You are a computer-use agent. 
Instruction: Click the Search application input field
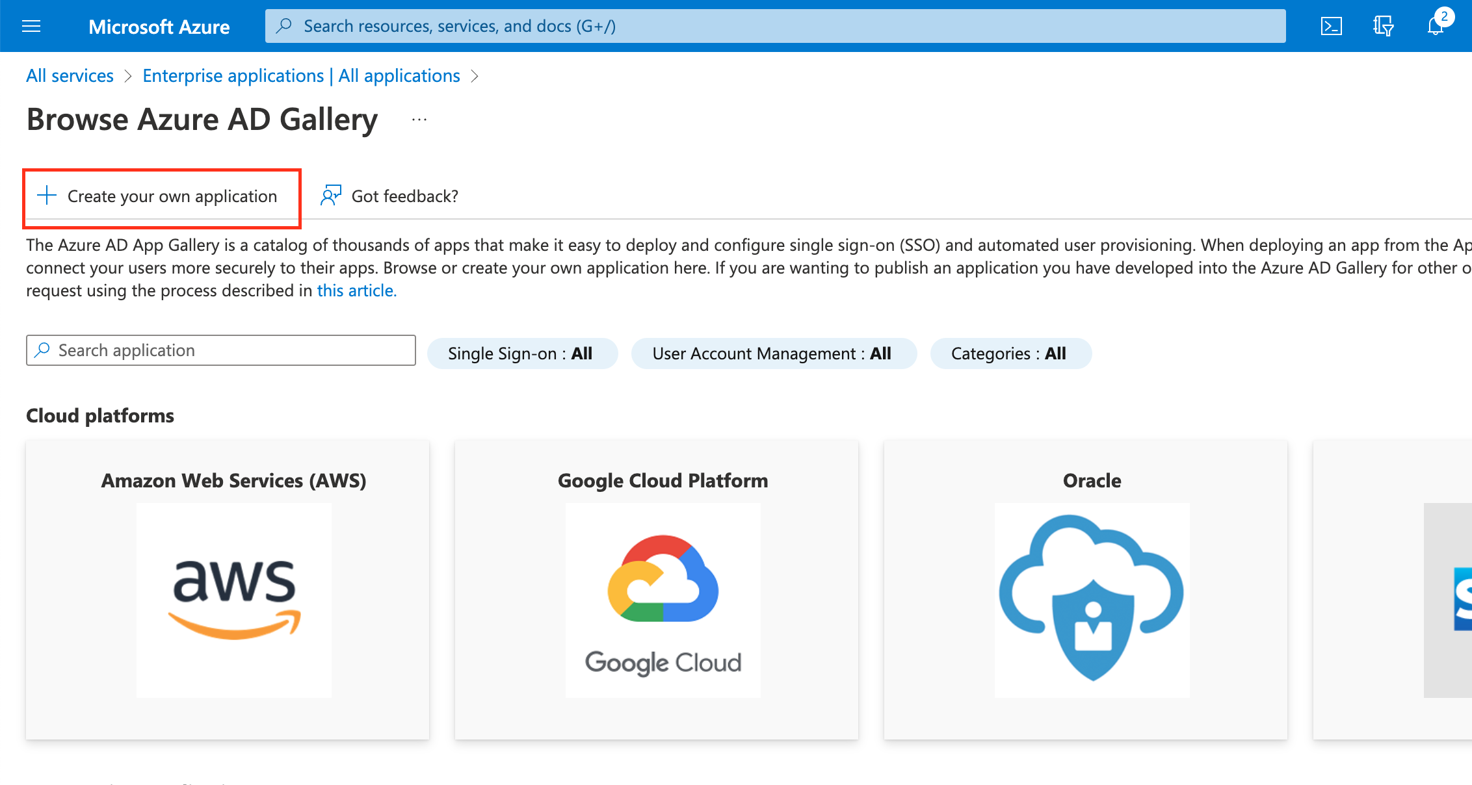click(220, 349)
